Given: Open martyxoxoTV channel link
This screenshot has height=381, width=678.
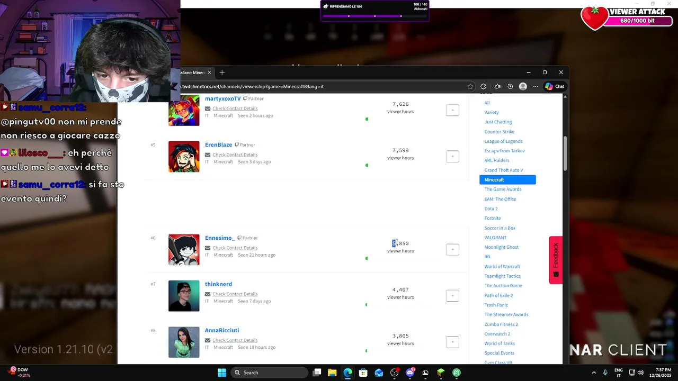Looking at the screenshot, I should coord(222,98).
